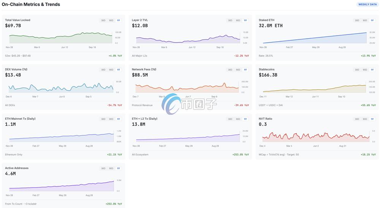380x208 pixels.
Task: Select 30D on Active Addresses card
Action: point(103,168)
